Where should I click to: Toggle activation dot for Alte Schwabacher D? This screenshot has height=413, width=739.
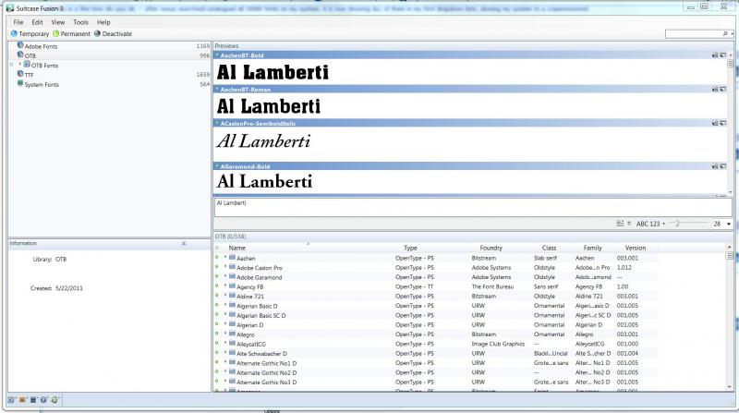point(217,353)
